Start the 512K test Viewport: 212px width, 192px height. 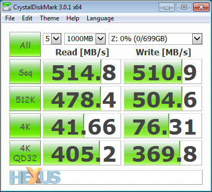click(25, 99)
